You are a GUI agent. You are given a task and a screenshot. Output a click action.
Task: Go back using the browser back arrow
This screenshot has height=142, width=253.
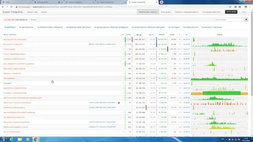pos(3,7)
